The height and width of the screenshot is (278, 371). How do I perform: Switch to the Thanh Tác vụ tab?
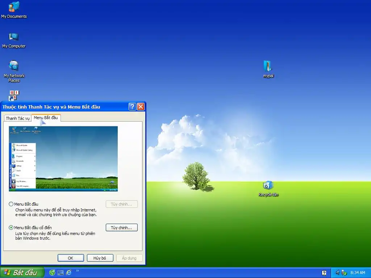click(17, 118)
